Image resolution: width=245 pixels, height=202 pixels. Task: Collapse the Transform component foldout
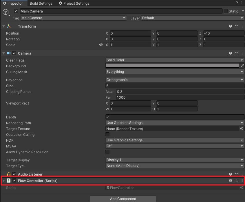coord(4,26)
